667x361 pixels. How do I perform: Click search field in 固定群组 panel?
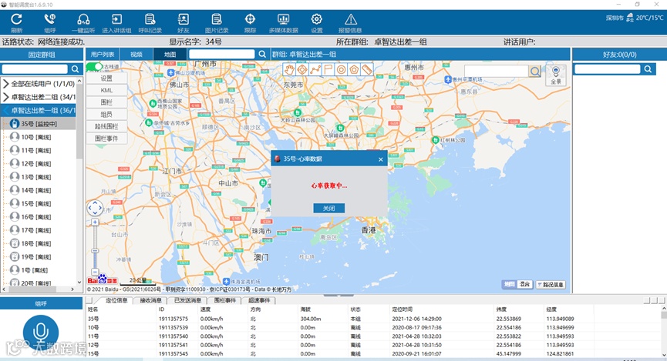[x=35, y=69]
